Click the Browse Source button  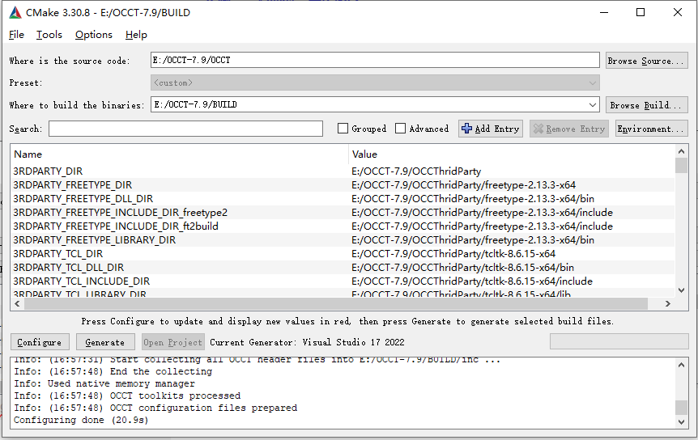647,61
